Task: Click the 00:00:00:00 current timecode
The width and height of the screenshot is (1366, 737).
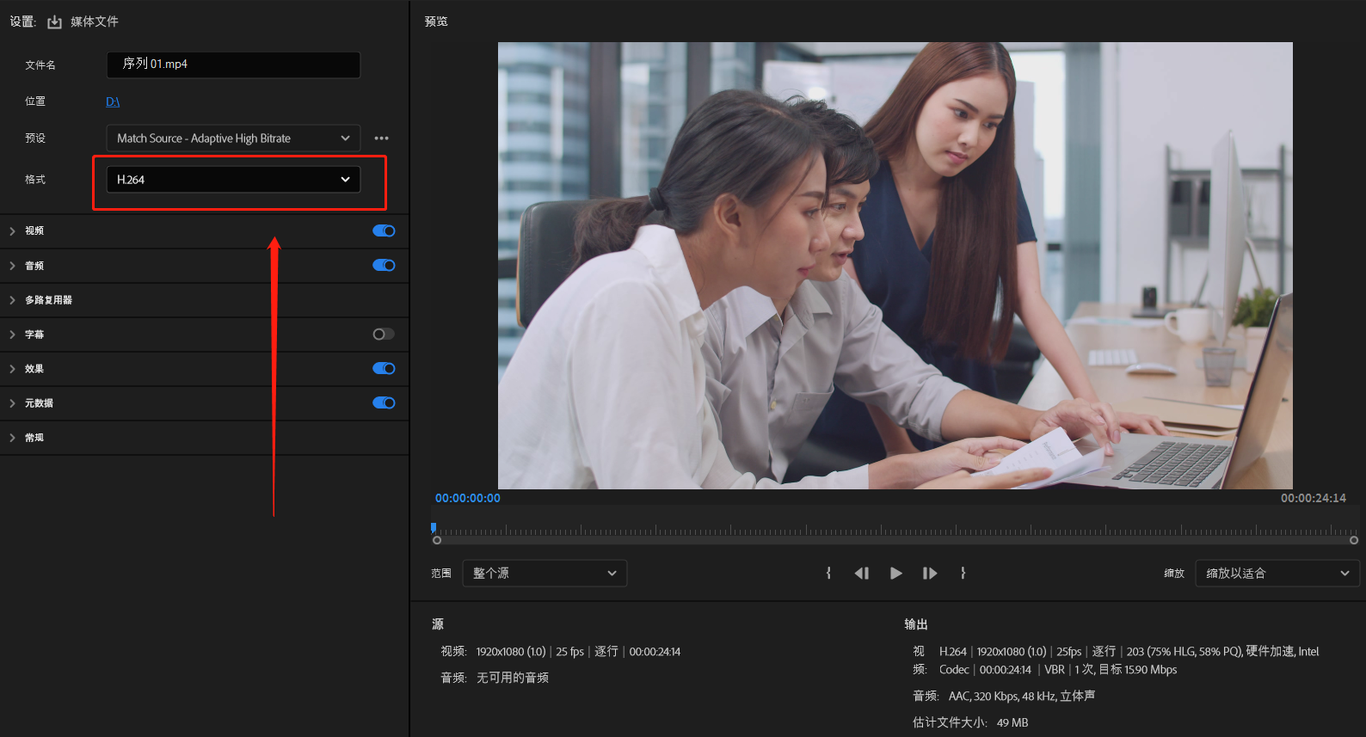Action: 468,498
